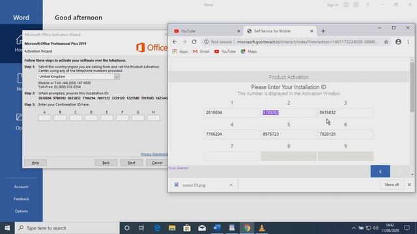Click Back in Activation Wizard
417x234 pixels.
click(106, 162)
